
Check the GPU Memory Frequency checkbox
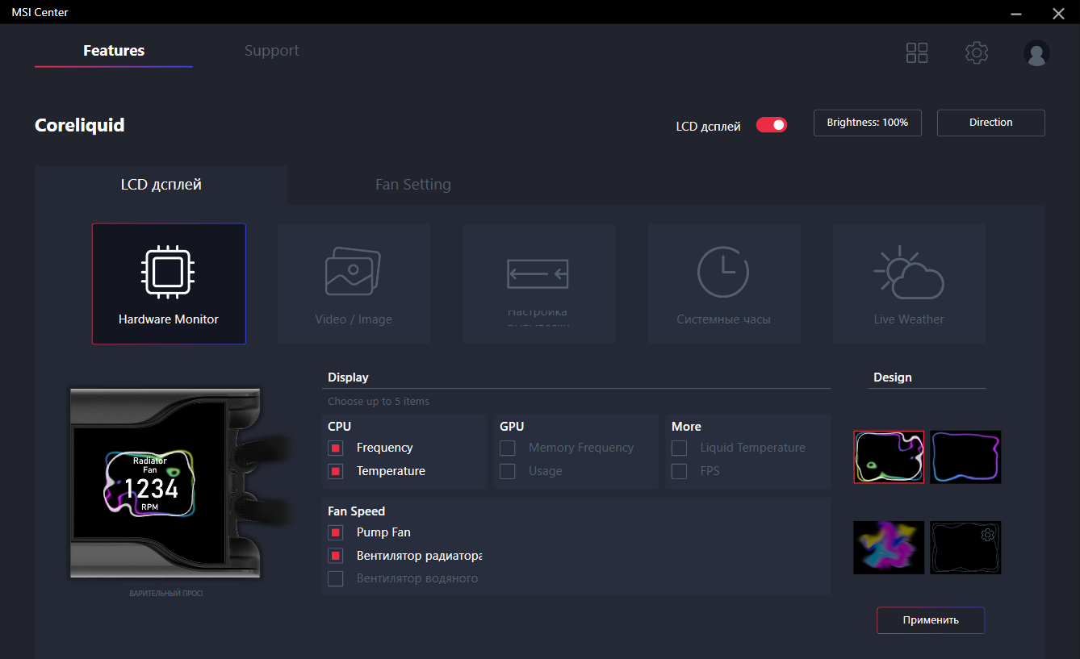point(508,448)
